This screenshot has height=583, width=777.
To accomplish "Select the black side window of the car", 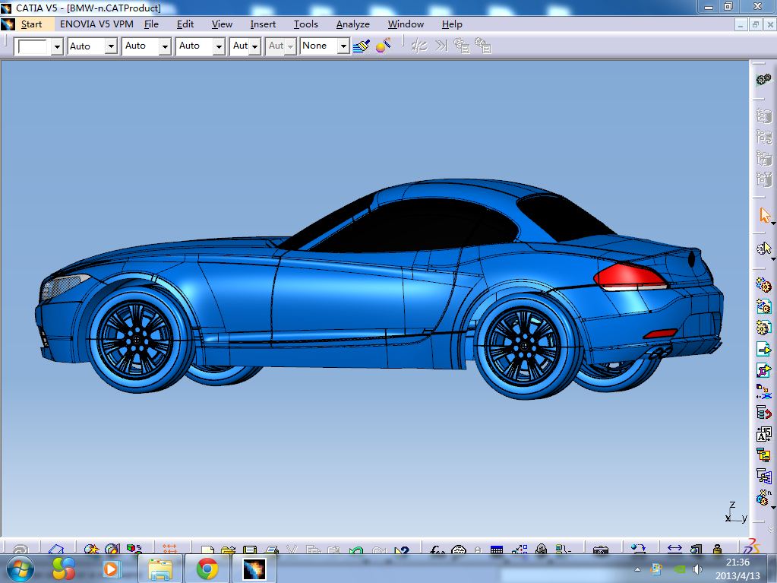I will (416, 226).
